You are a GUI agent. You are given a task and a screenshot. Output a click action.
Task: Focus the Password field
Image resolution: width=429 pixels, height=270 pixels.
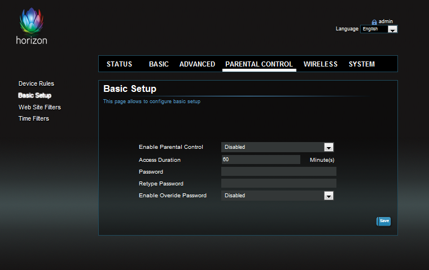point(279,171)
